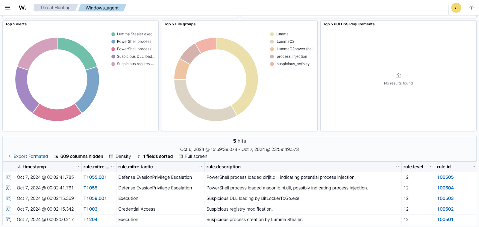Open the 609 columns hidden selector

pos(79,156)
